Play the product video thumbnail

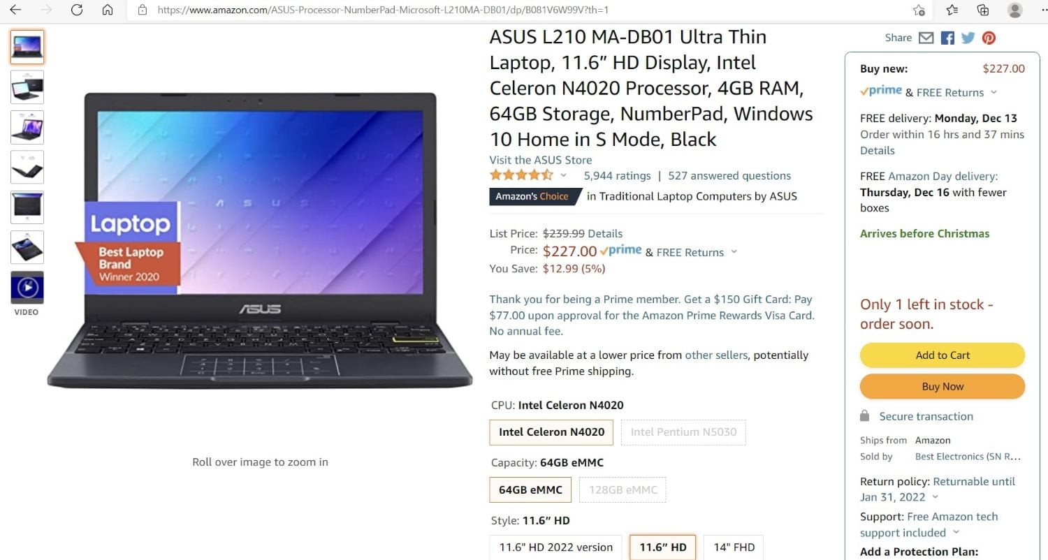click(x=27, y=287)
